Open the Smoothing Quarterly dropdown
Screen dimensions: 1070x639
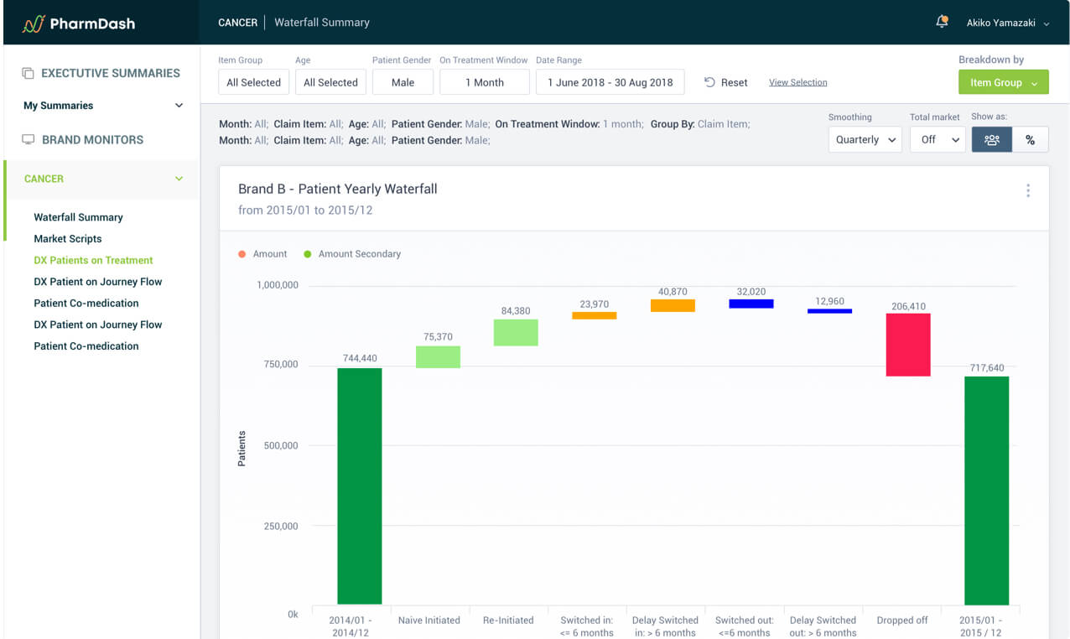click(x=865, y=140)
